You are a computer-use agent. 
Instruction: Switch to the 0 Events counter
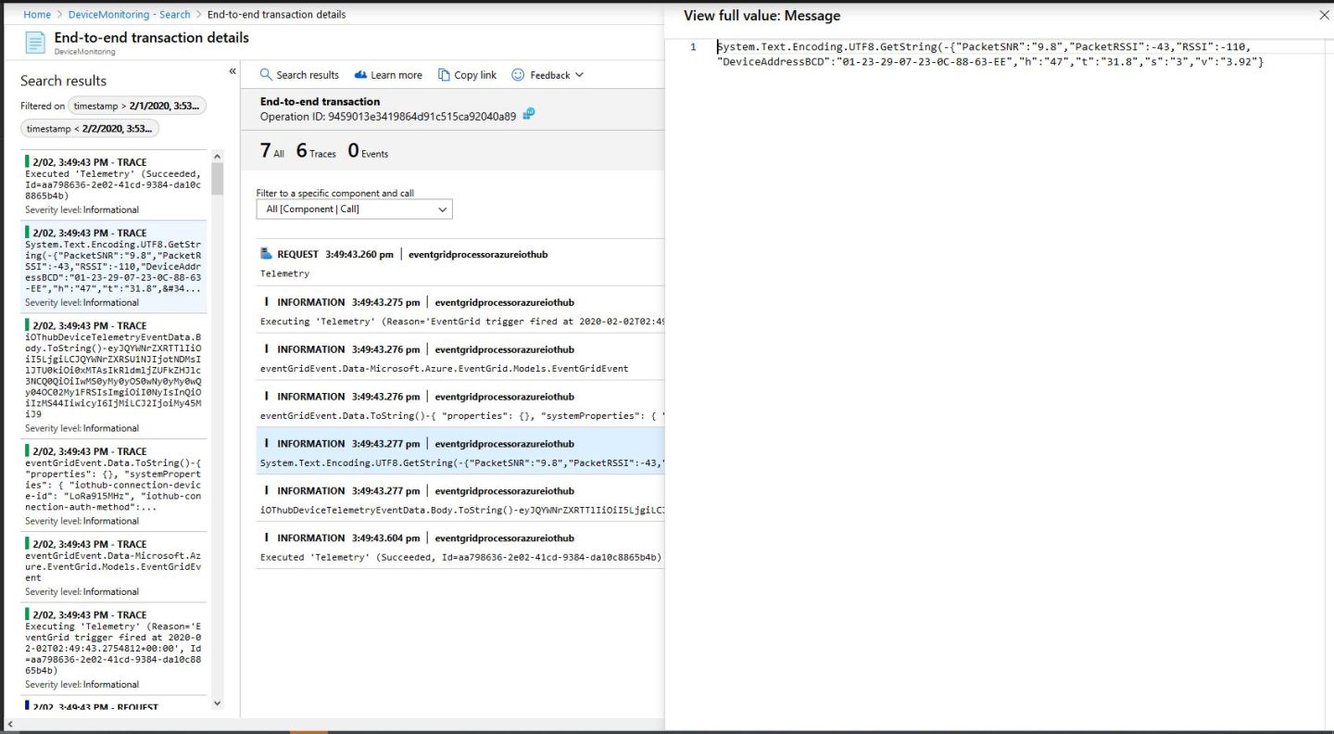point(368,151)
